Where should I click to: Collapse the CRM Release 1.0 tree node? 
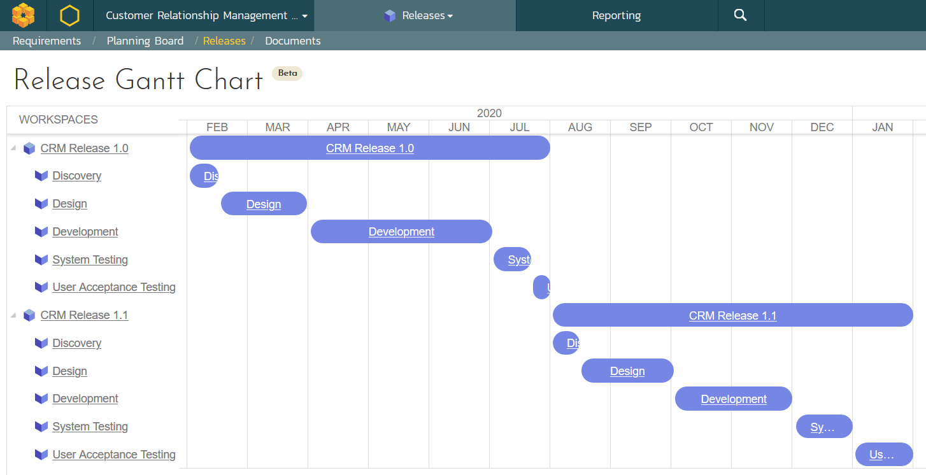coord(13,148)
